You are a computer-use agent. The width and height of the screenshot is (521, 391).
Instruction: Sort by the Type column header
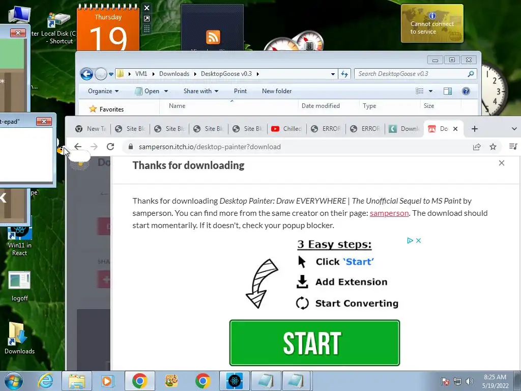pyautogui.click(x=369, y=106)
